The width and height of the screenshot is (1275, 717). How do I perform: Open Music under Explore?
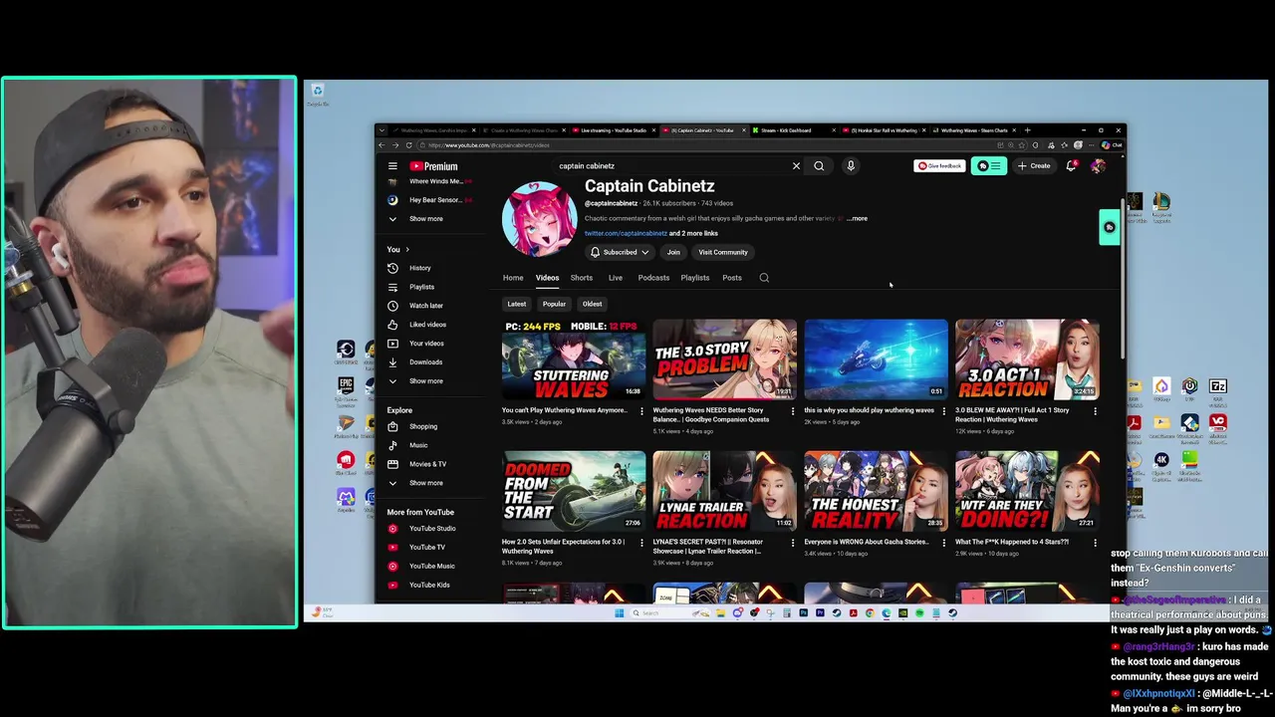pyautogui.click(x=418, y=445)
